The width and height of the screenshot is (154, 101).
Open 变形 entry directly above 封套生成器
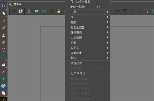click(88, 22)
